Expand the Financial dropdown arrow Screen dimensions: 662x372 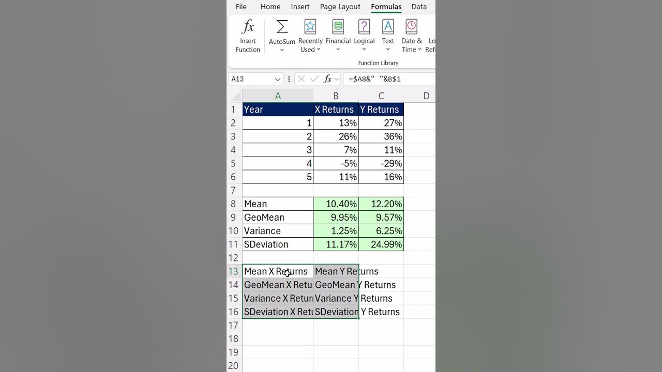coord(338,50)
